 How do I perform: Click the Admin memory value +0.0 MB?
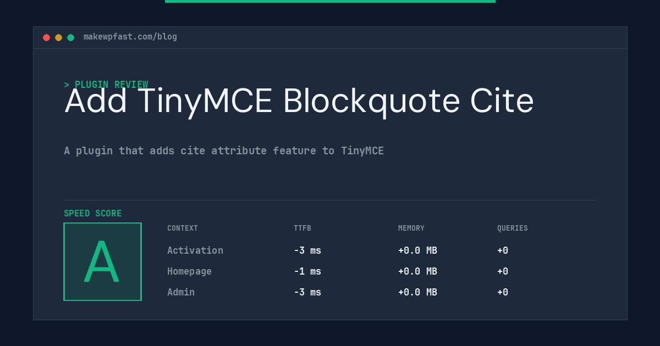(x=417, y=292)
